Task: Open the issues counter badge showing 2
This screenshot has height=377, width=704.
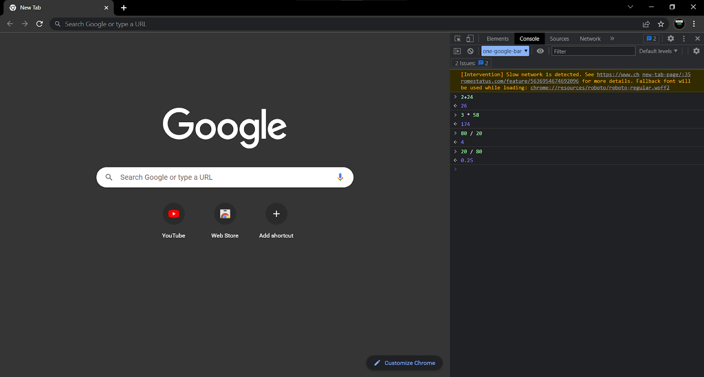Action: tap(651, 39)
